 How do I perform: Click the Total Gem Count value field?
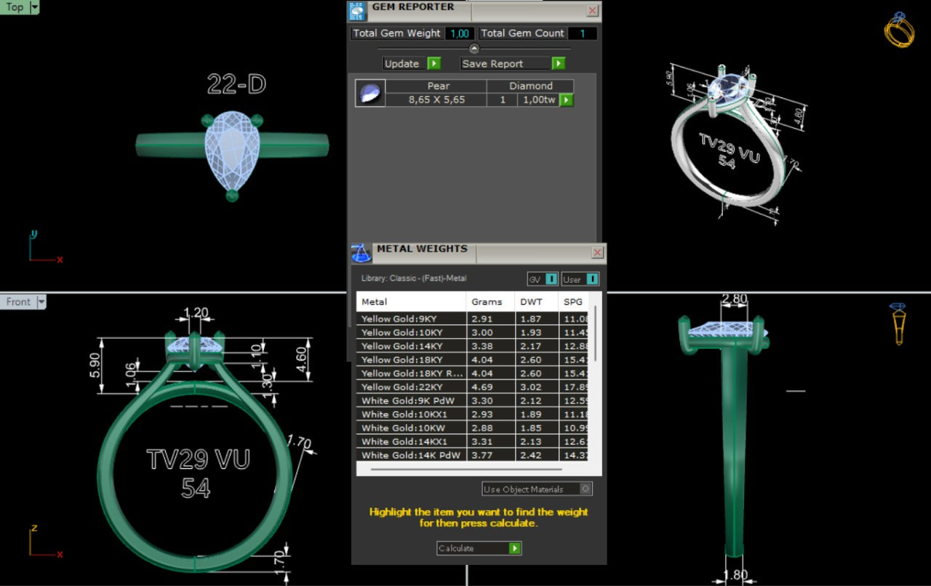coord(583,33)
